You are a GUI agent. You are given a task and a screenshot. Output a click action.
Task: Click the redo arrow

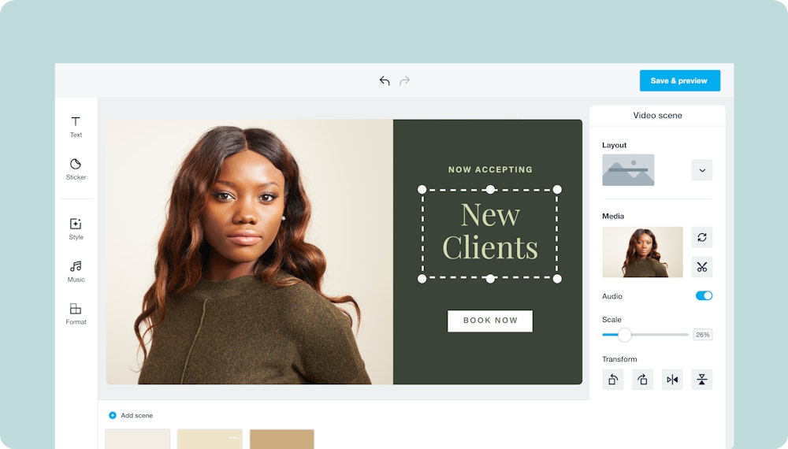[405, 80]
